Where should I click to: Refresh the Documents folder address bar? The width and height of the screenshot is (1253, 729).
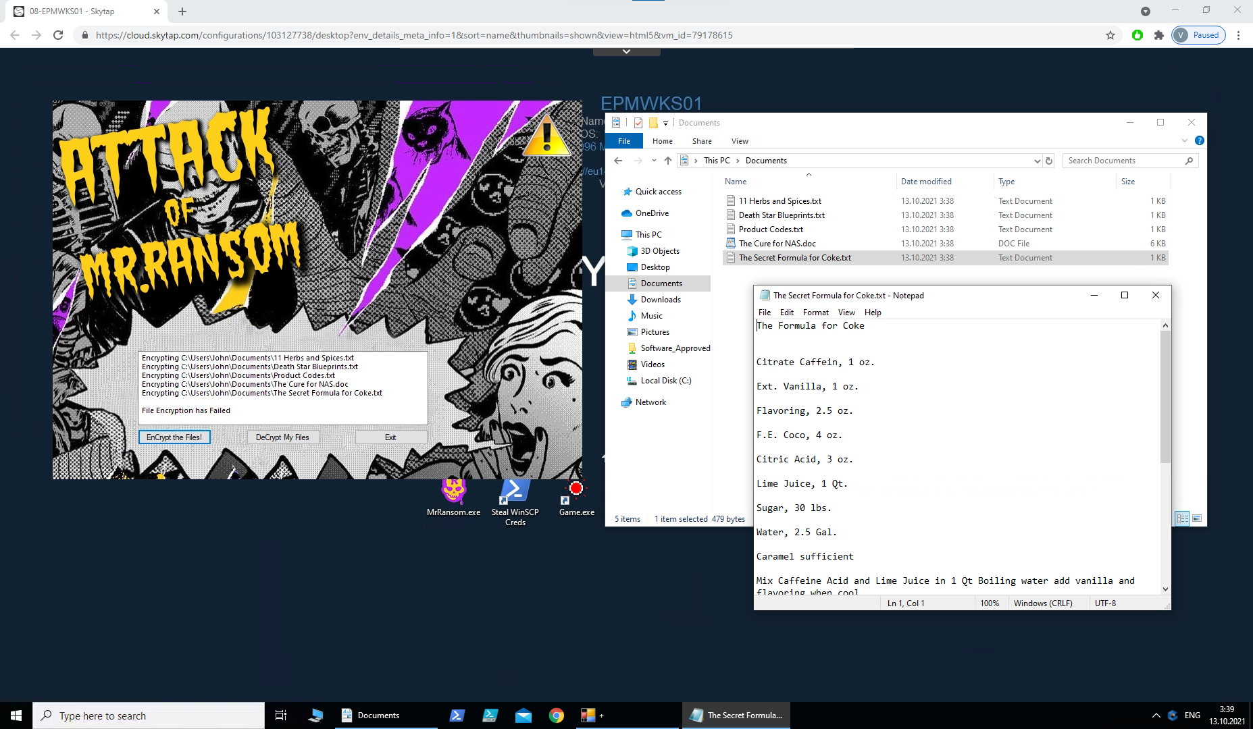[1049, 161]
